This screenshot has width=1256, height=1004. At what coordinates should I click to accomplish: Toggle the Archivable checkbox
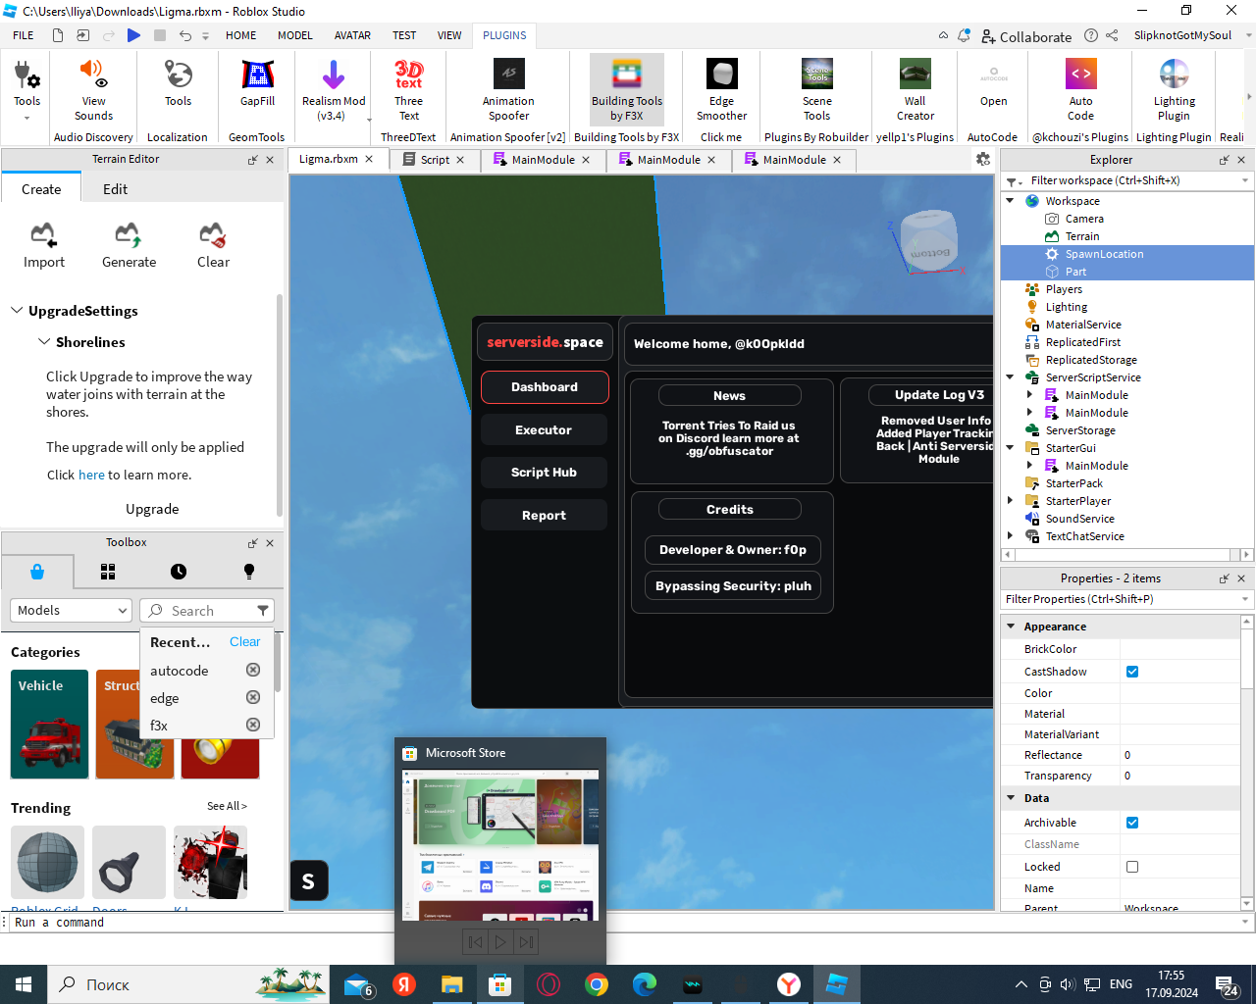coord(1132,823)
